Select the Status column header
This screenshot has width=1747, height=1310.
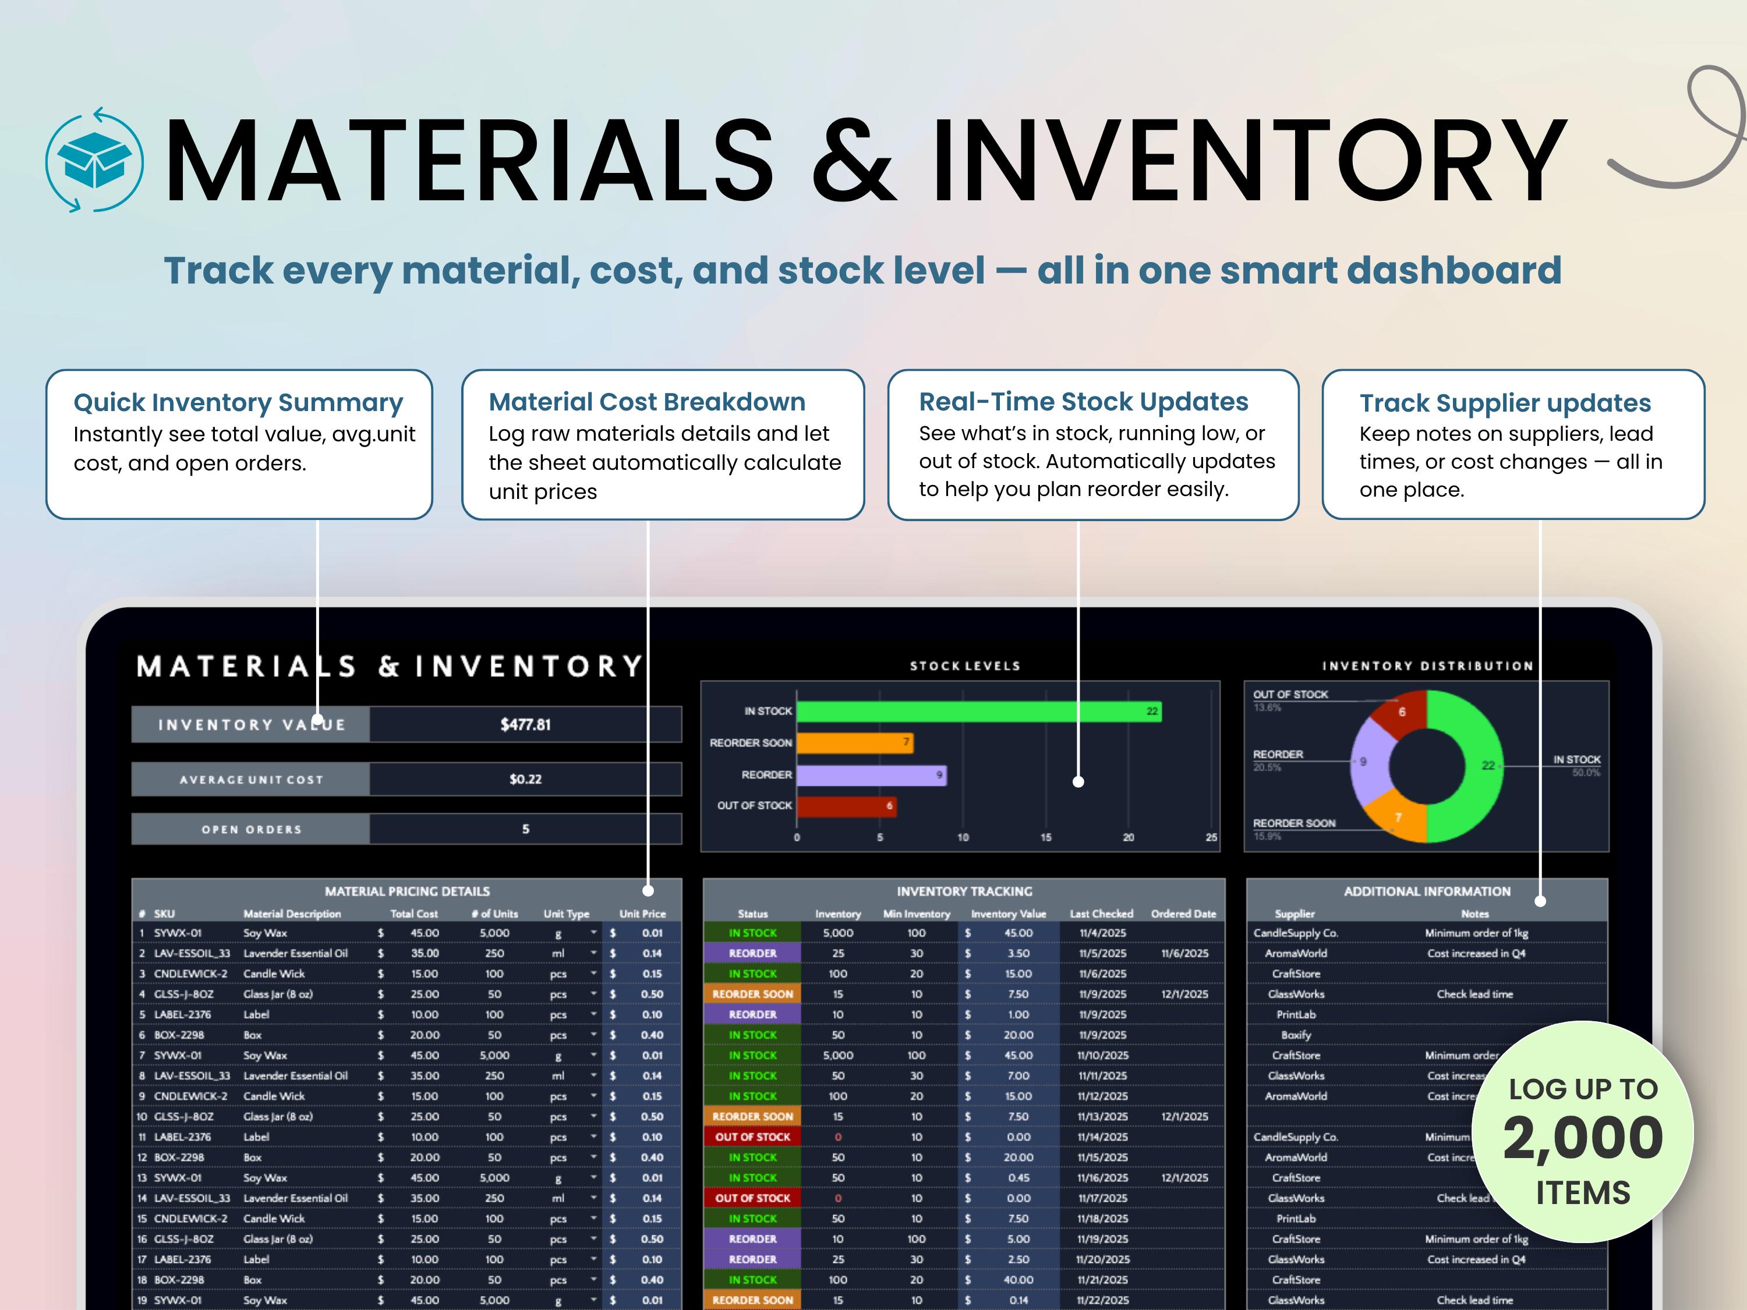pos(752,914)
